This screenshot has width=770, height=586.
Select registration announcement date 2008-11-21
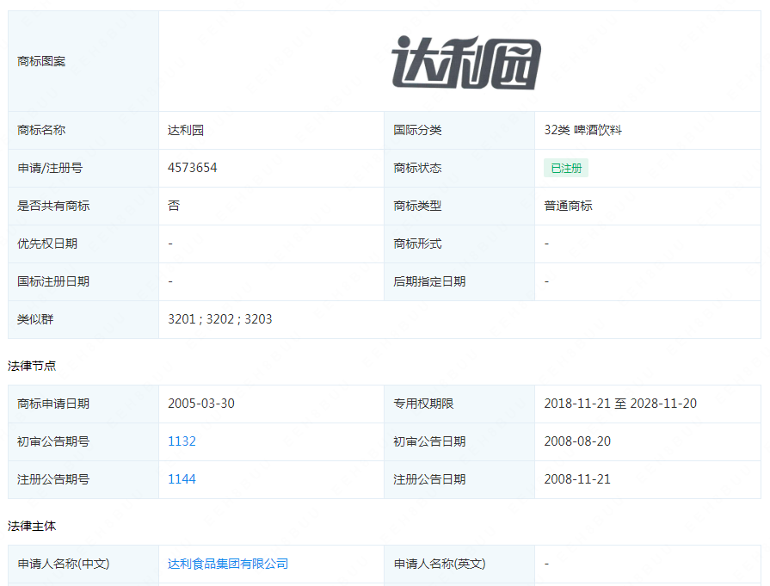click(577, 479)
